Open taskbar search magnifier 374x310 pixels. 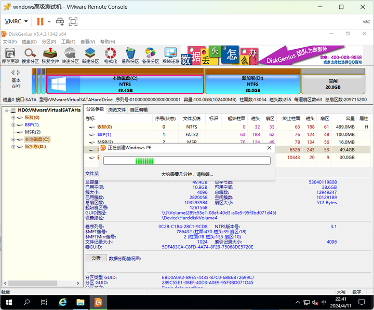26,302
